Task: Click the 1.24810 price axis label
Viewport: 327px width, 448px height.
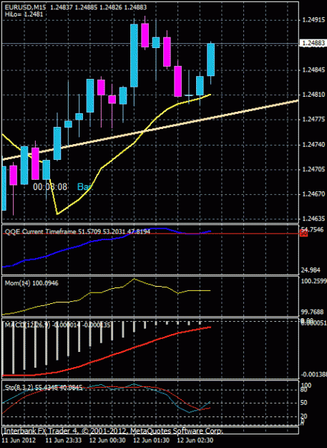Action: [313, 95]
